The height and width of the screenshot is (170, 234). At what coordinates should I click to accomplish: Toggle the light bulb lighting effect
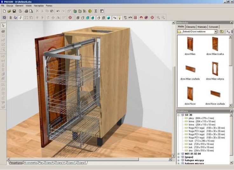[x=120, y=17]
